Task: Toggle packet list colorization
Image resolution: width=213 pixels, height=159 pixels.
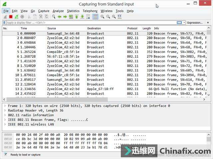Action: (x=96, y=17)
